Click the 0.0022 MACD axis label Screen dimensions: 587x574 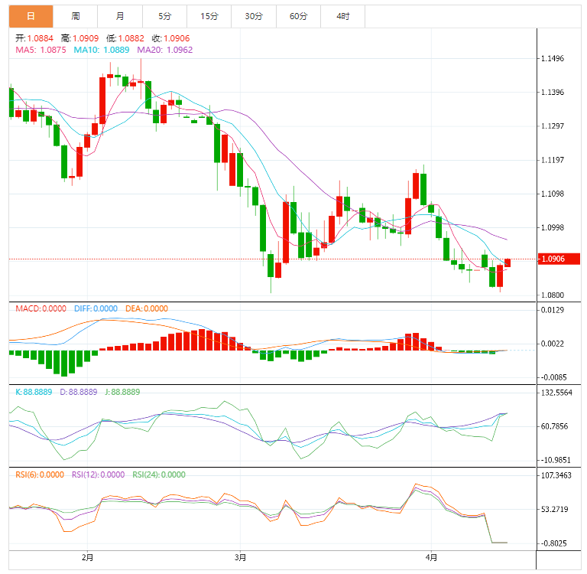click(553, 344)
